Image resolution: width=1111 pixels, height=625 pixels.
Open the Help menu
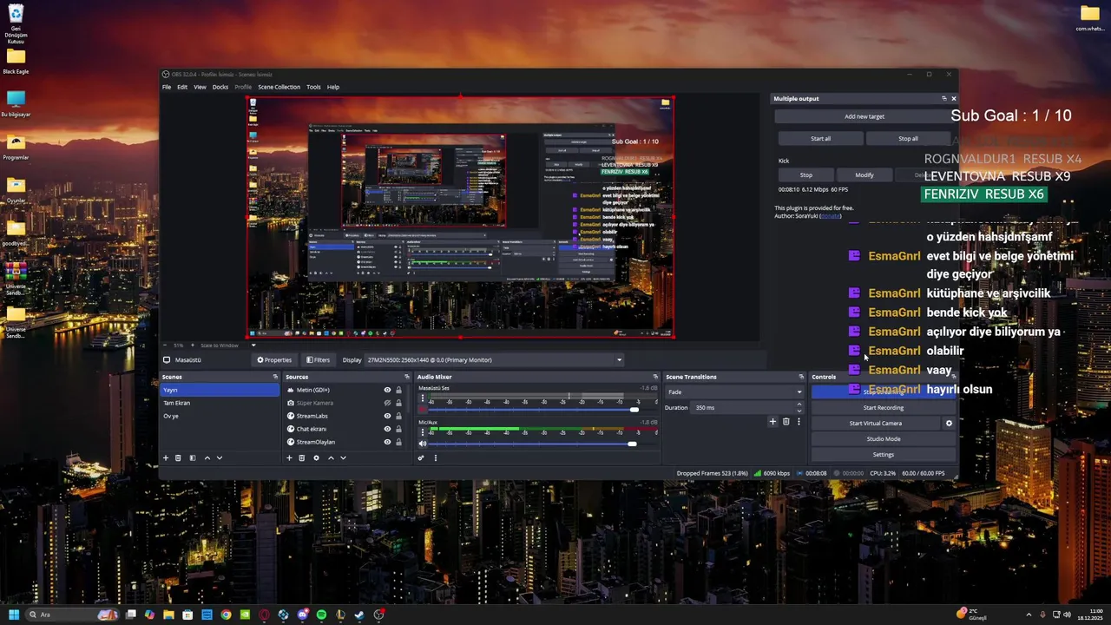tap(333, 87)
